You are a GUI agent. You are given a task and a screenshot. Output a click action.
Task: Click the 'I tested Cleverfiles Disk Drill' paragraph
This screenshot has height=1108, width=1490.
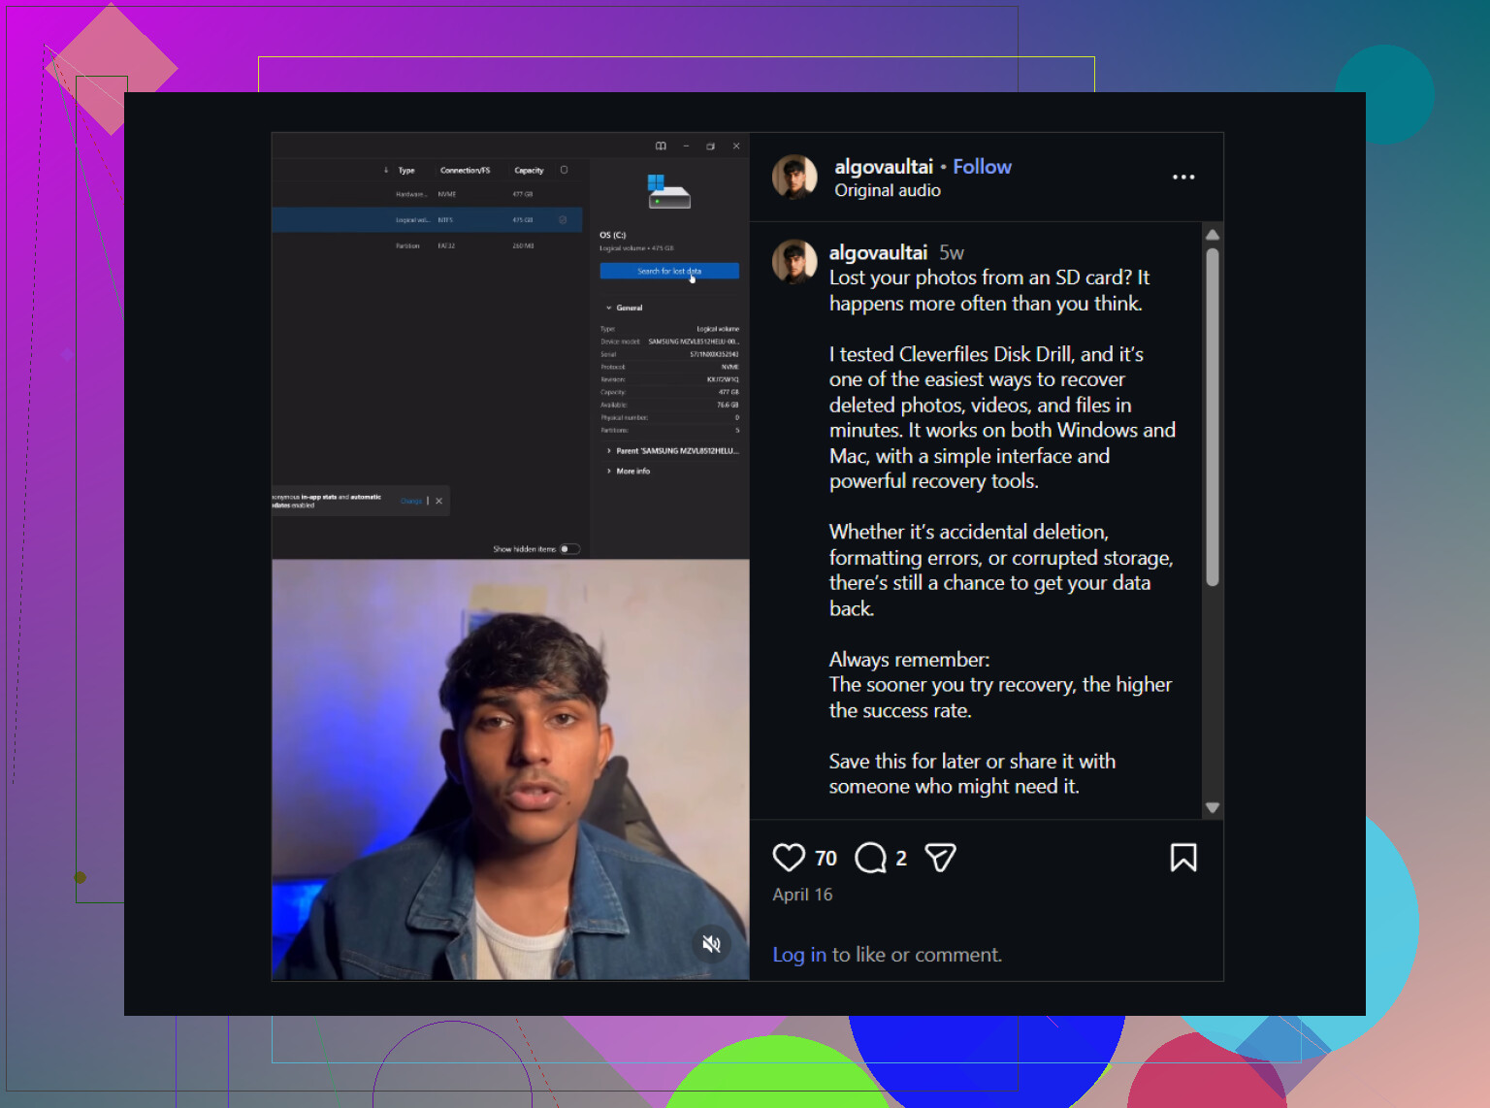[1002, 417]
